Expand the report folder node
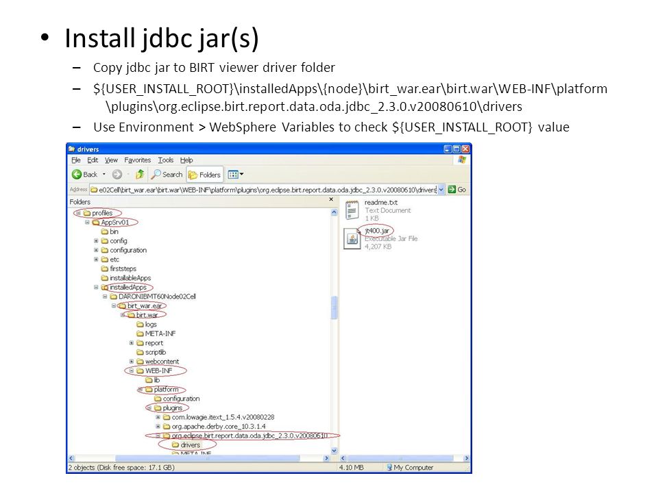658x493 pixels. 132,343
